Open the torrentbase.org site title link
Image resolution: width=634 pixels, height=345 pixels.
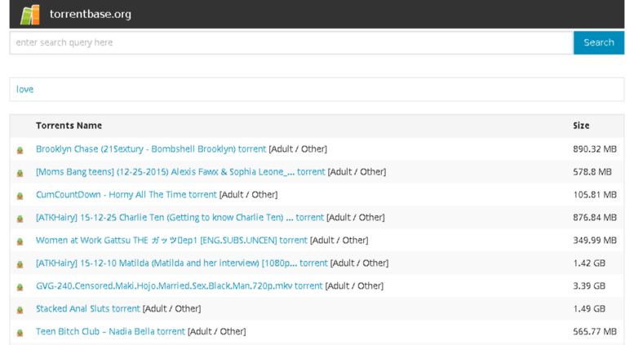pyautogui.click(x=91, y=14)
